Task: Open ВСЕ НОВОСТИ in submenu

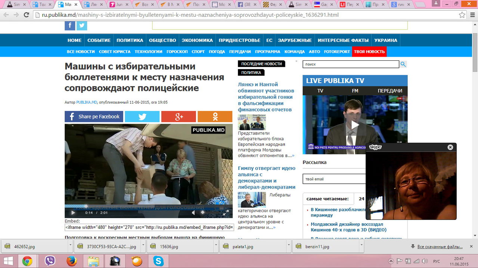Action: [x=81, y=52]
